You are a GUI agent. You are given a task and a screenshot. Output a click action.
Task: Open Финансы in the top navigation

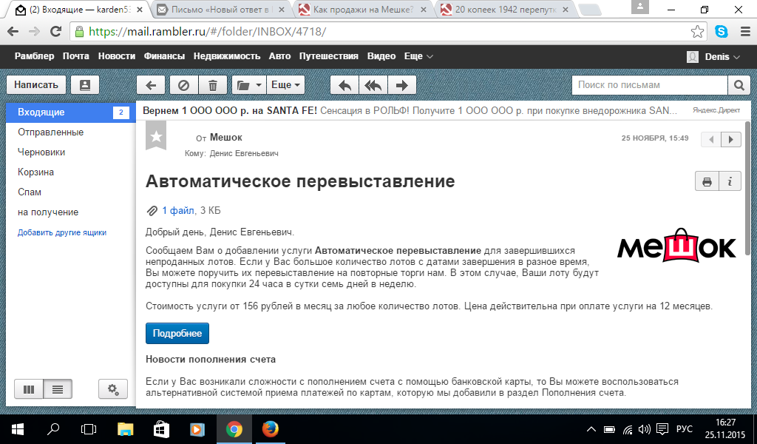pyautogui.click(x=164, y=56)
